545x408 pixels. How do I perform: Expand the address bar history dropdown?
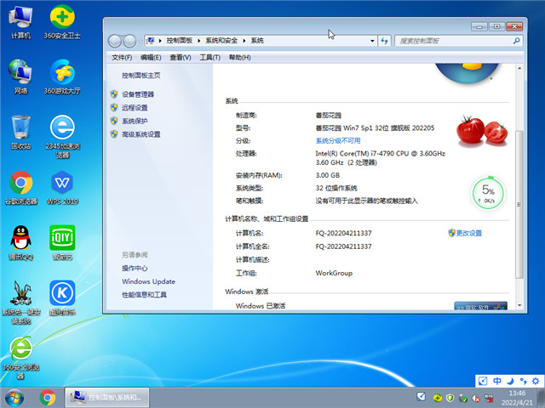point(372,41)
